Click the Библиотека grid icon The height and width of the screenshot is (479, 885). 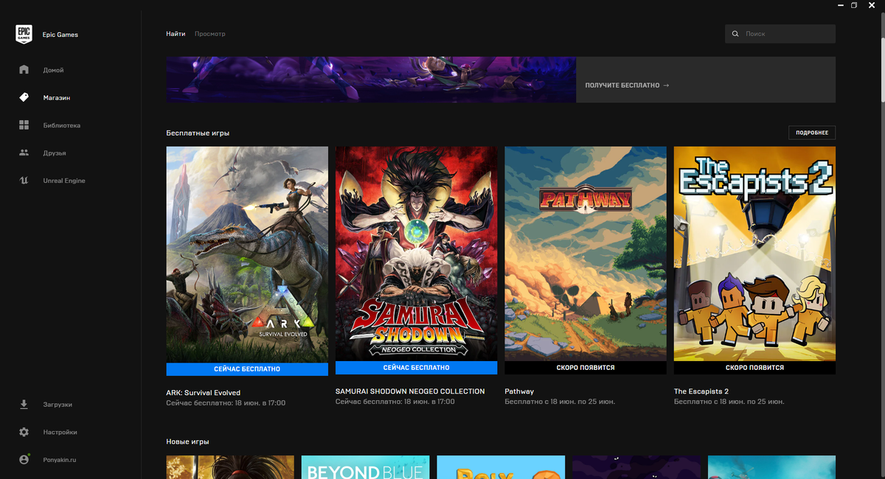point(24,125)
